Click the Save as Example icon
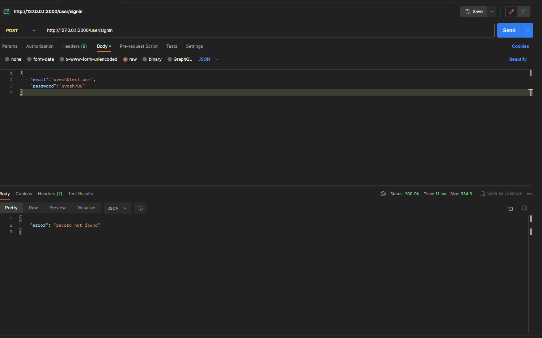The height and width of the screenshot is (338, 542). (482, 193)
